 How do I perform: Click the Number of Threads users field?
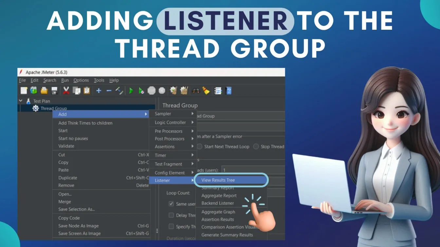point(253,170)
